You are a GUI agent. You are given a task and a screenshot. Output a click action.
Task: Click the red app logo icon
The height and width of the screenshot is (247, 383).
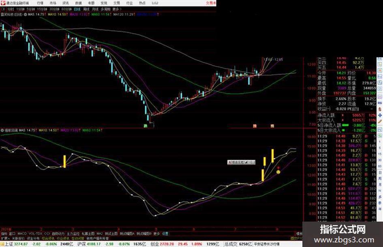(3, 3)
